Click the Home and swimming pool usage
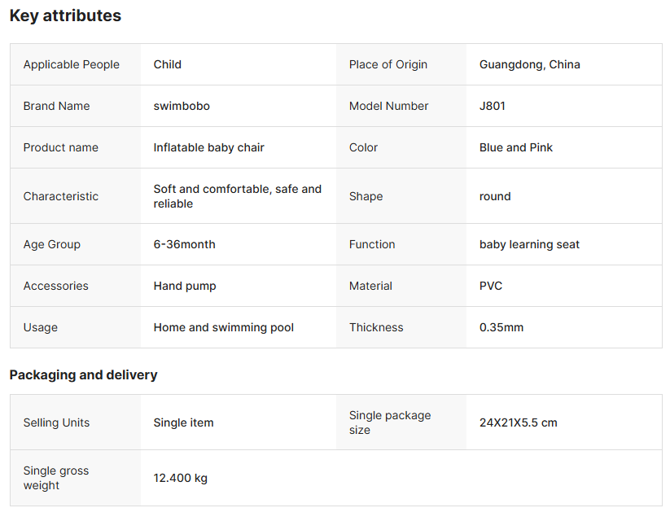The image size is (670, 521). tap(223, 327)
